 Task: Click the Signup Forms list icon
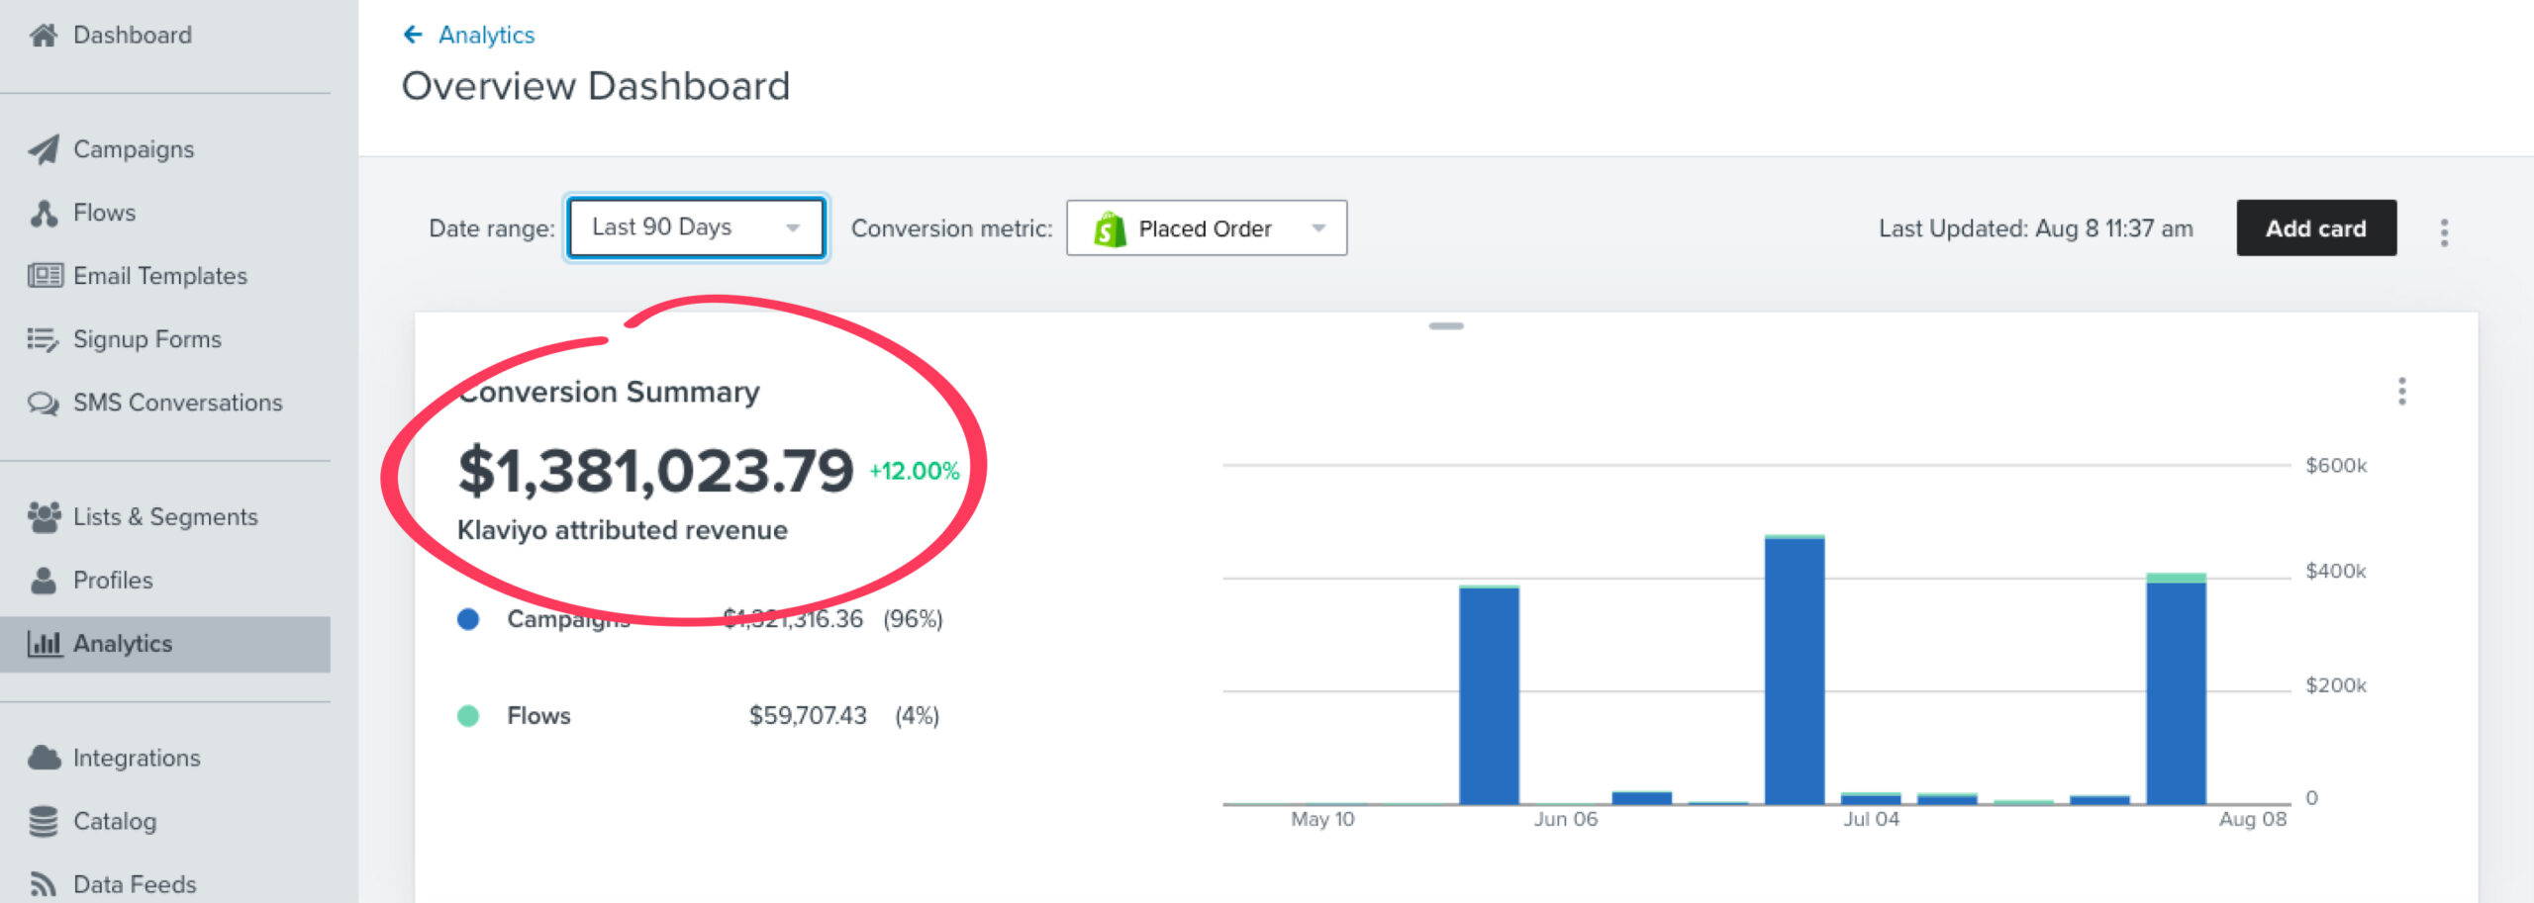pyautogui.click(x=43, y=339)
